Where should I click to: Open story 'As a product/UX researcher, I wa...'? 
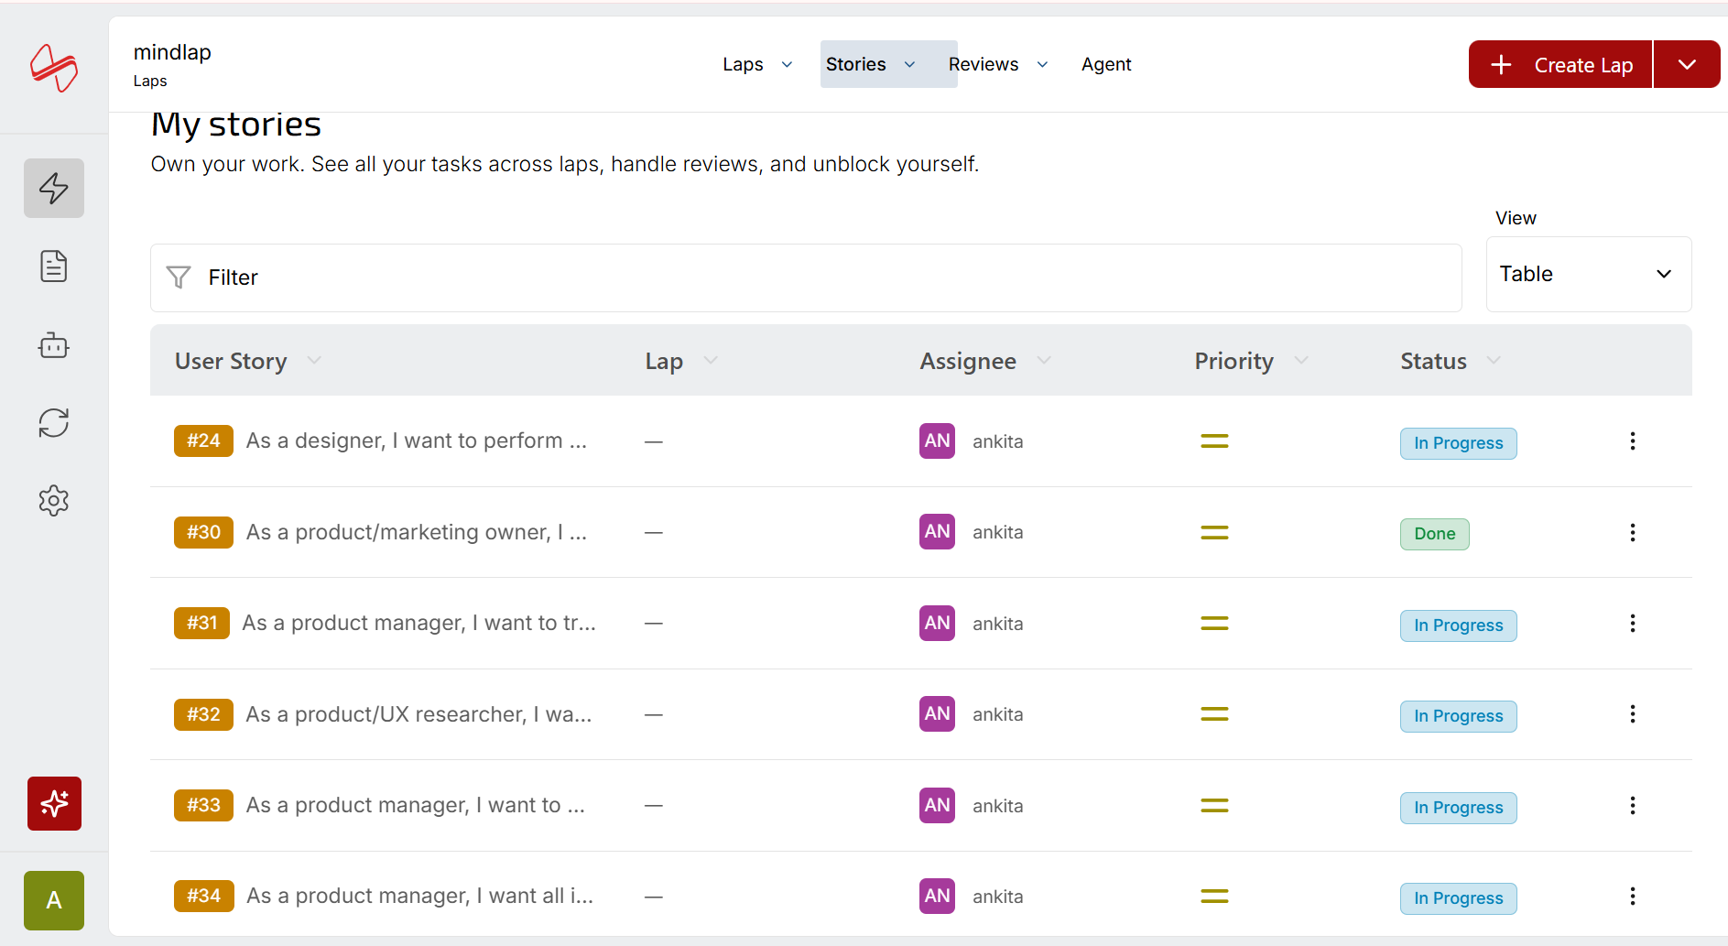(x=419, y=714)
